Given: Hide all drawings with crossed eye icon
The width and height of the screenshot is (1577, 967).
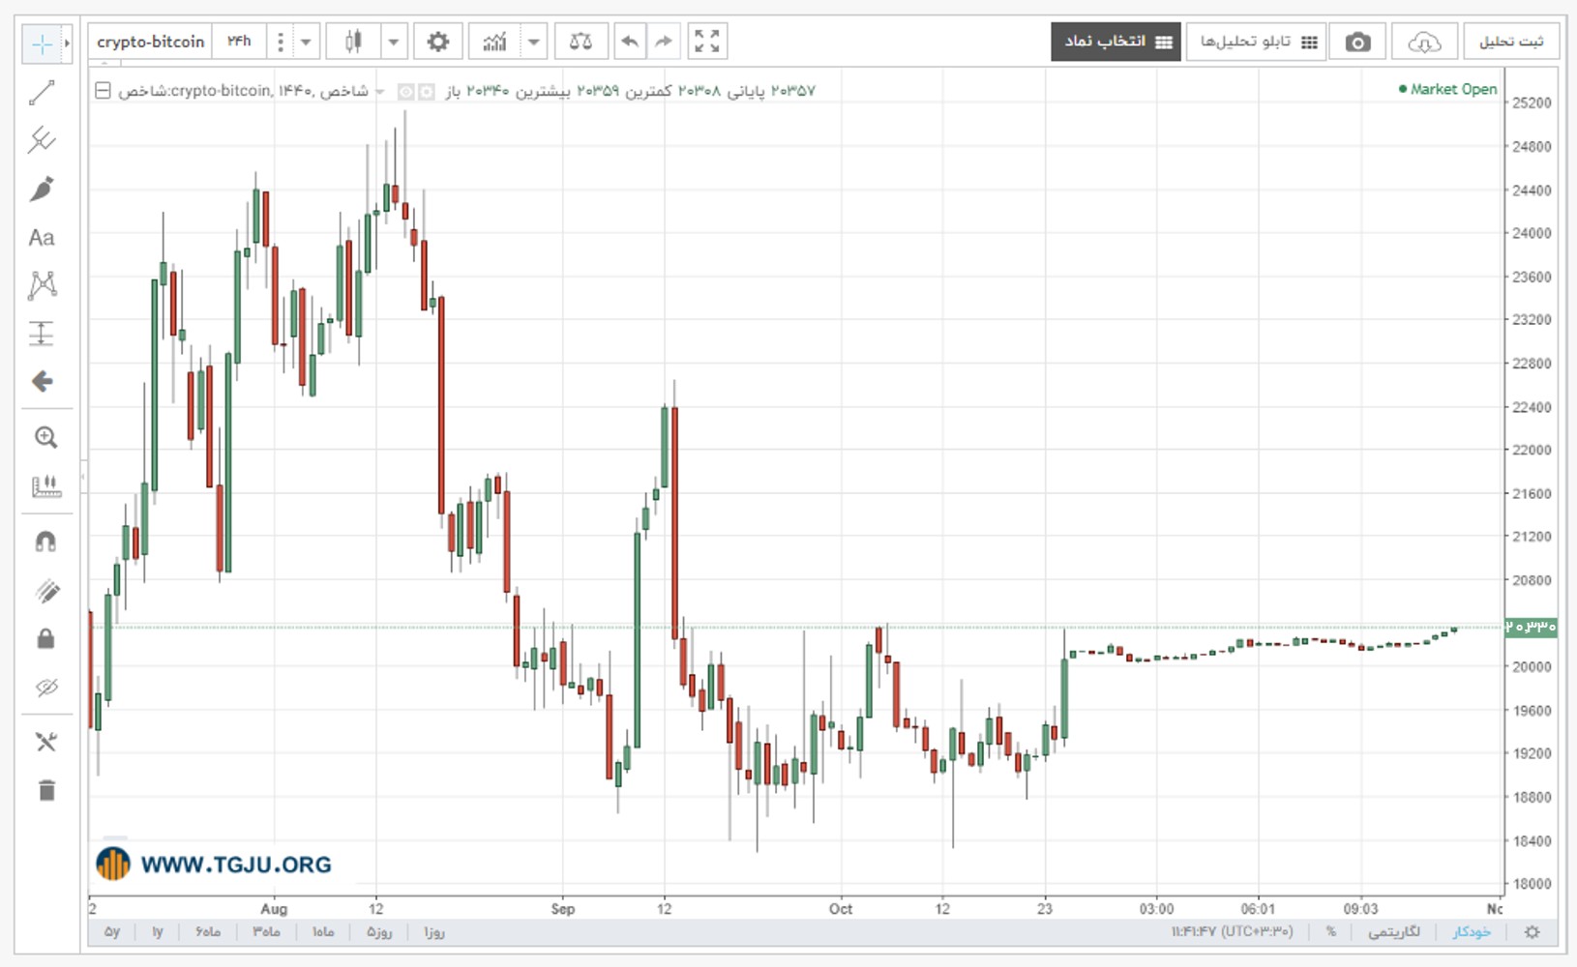Looking at the screenshot, I should pyautogui.click(x=45, y=688).
